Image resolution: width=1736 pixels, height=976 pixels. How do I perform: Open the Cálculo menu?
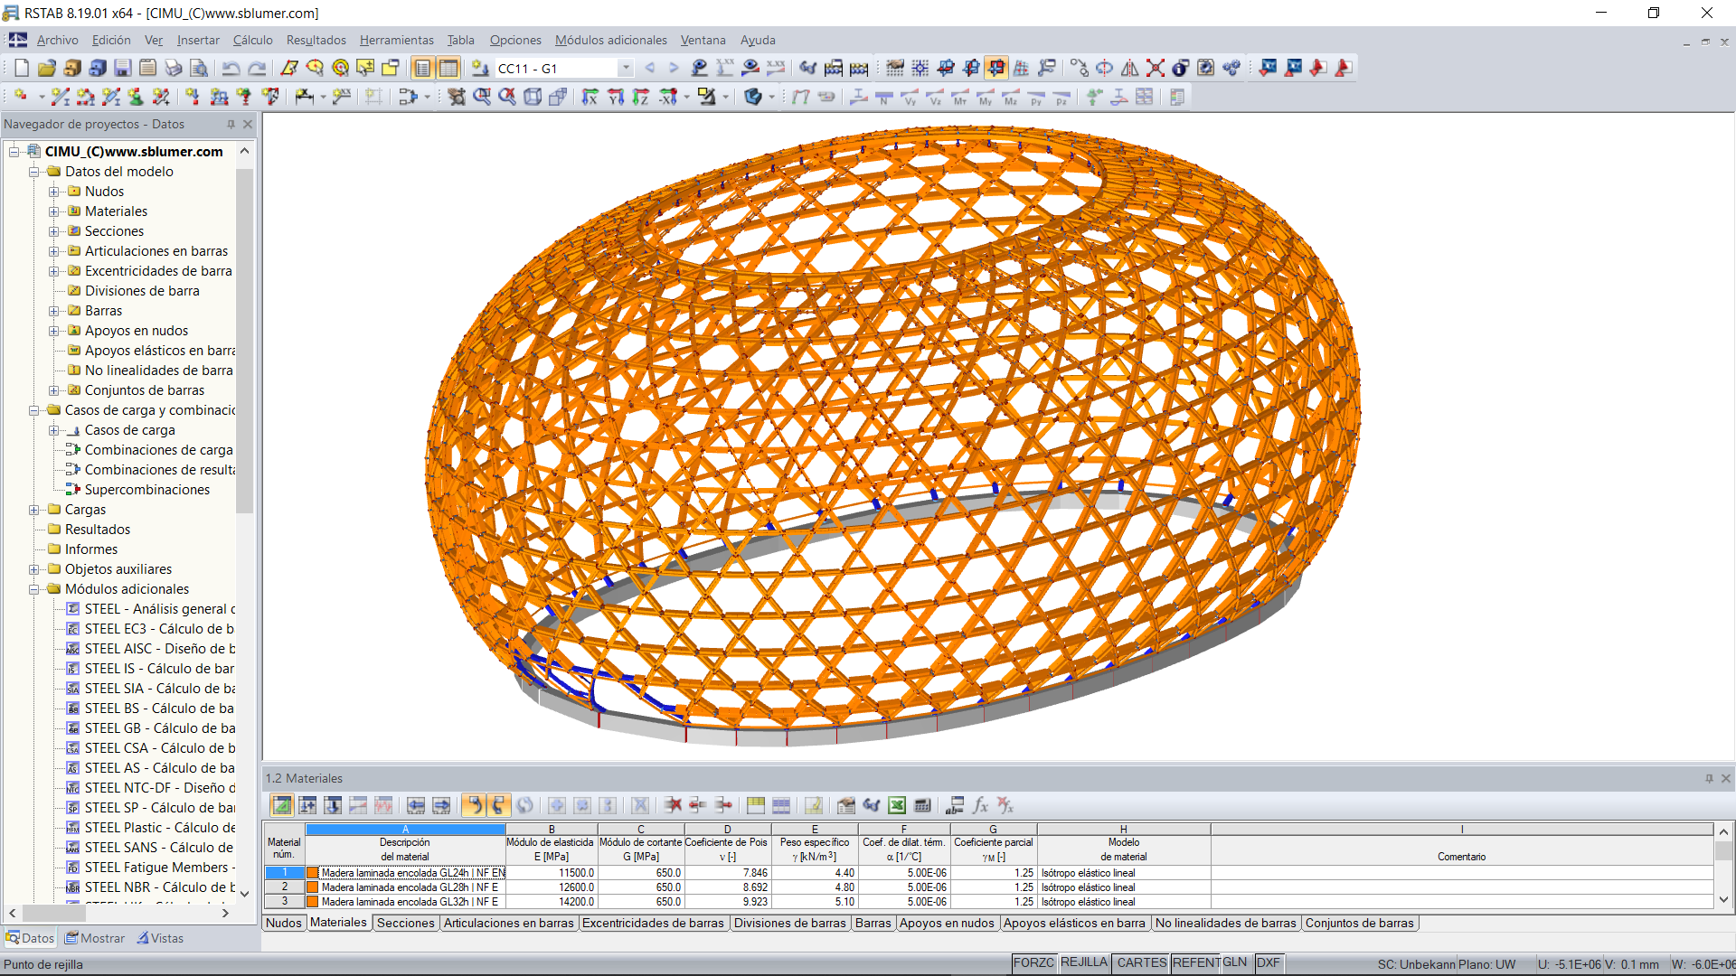click(252, 40)
